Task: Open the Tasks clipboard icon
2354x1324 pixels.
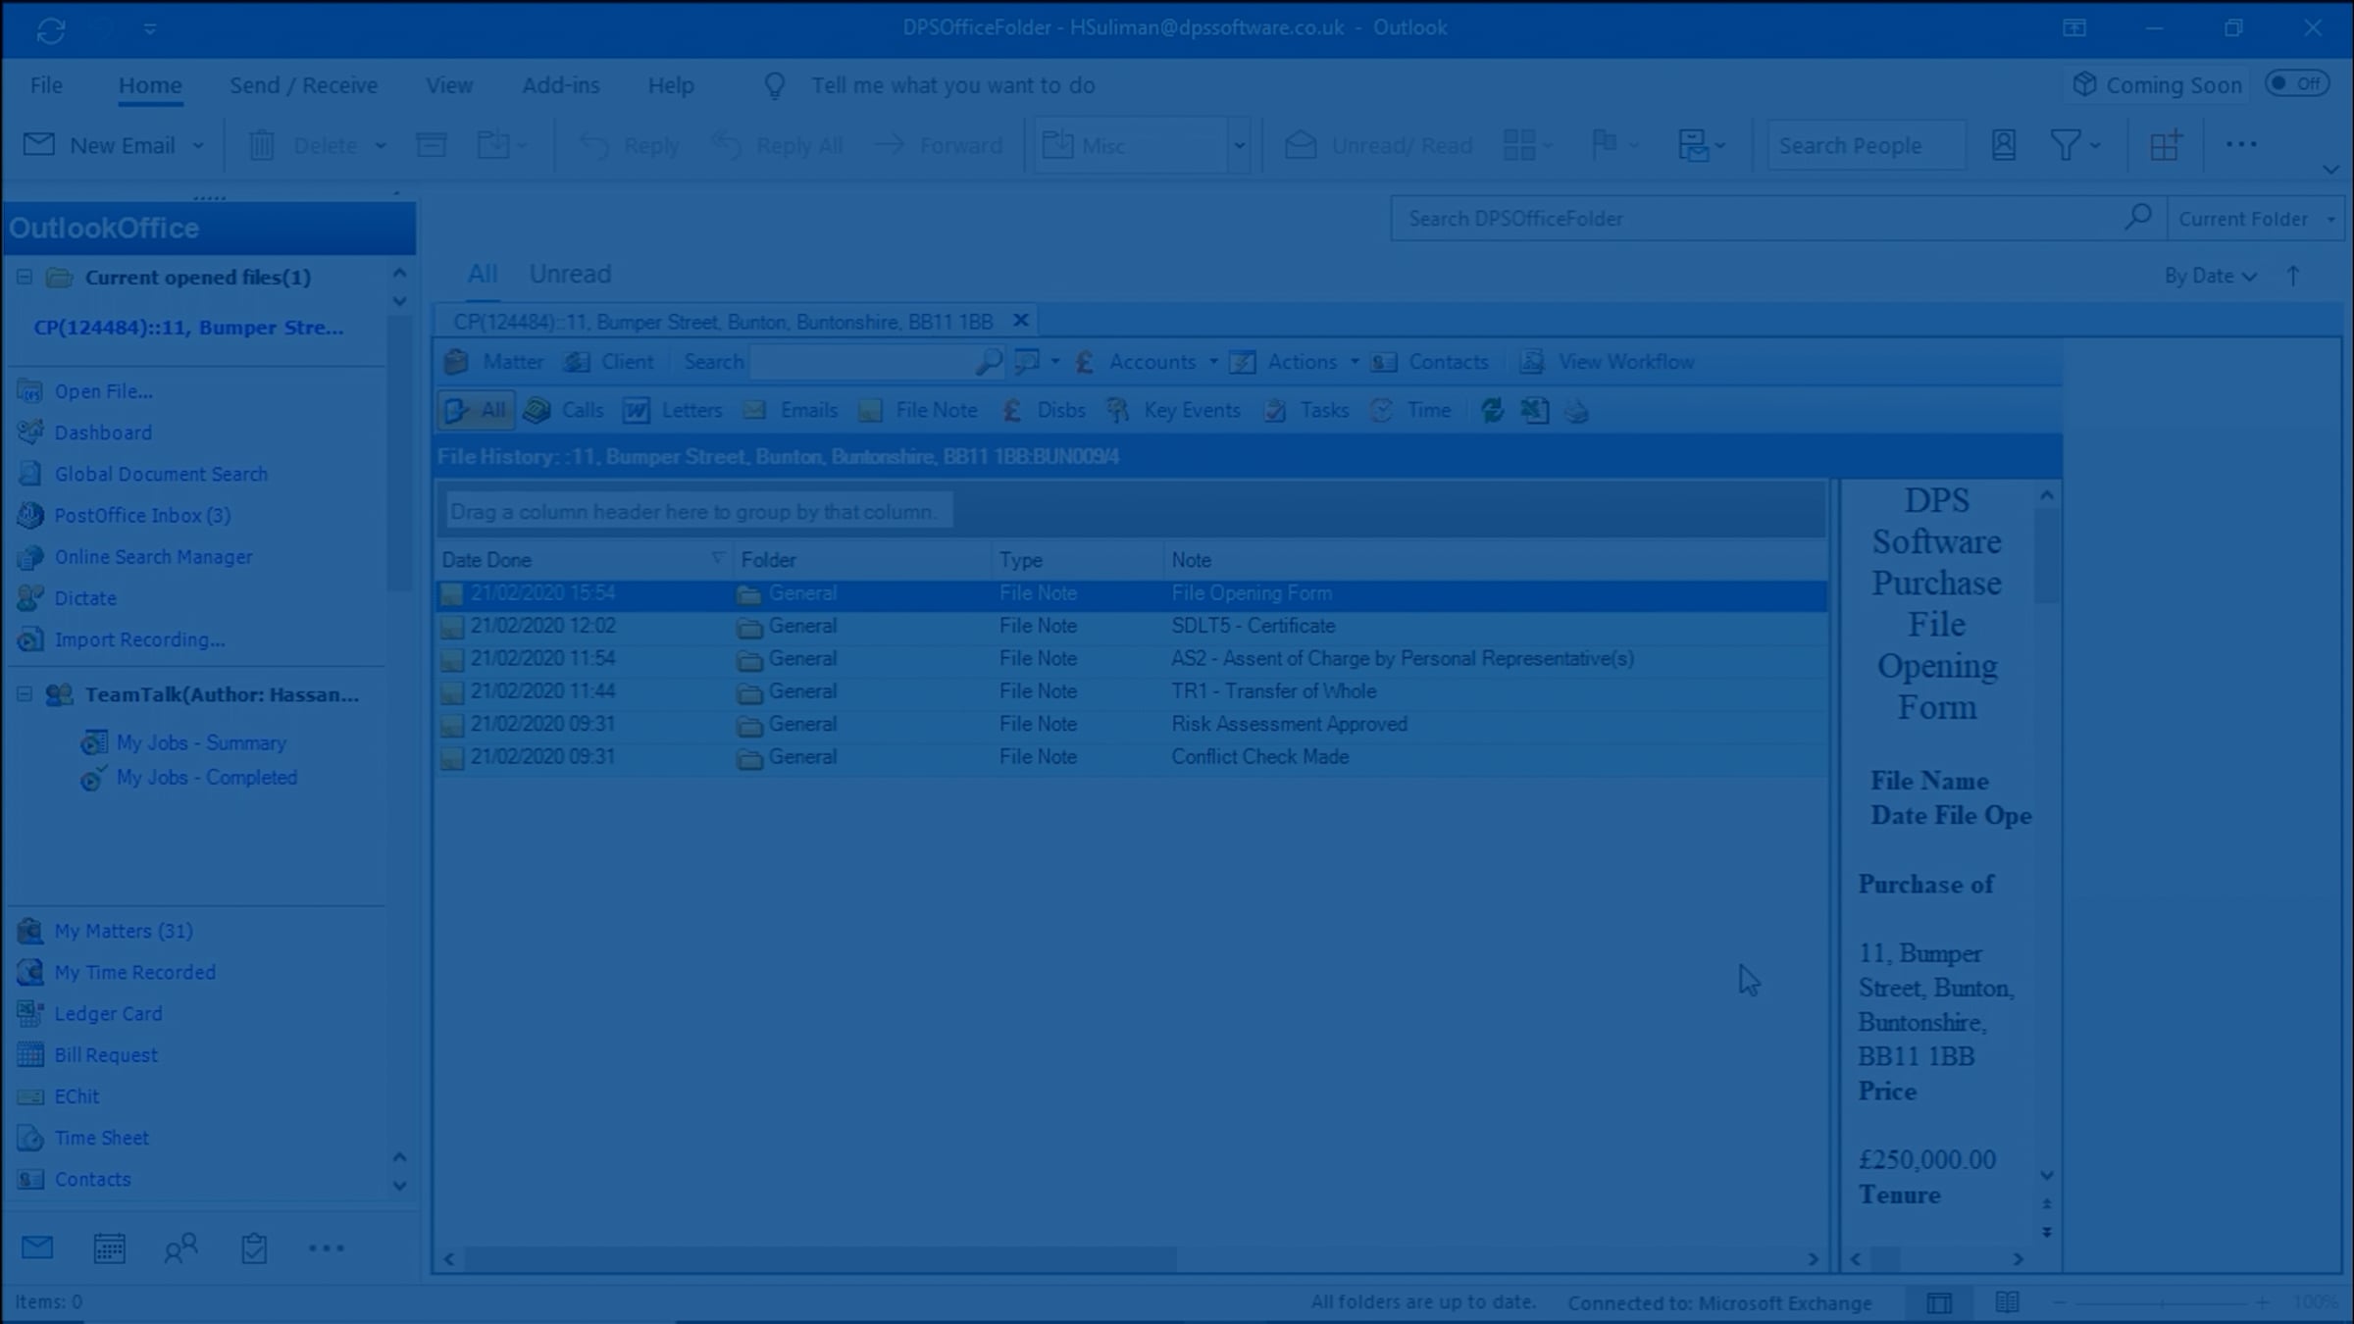Action: 254,1248
